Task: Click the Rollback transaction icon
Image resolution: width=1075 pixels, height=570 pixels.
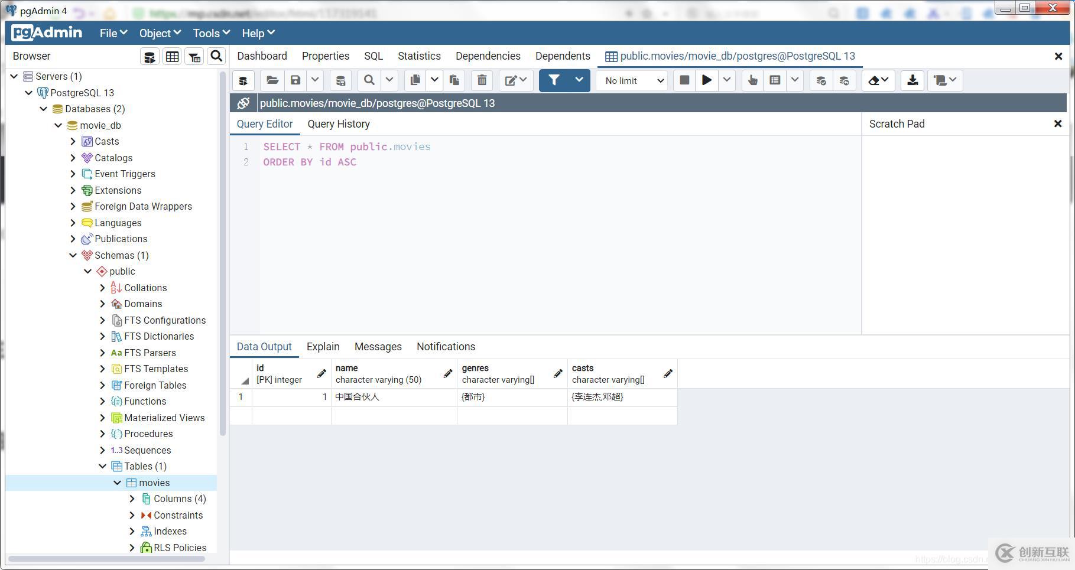Action: (x=844, y=80)
